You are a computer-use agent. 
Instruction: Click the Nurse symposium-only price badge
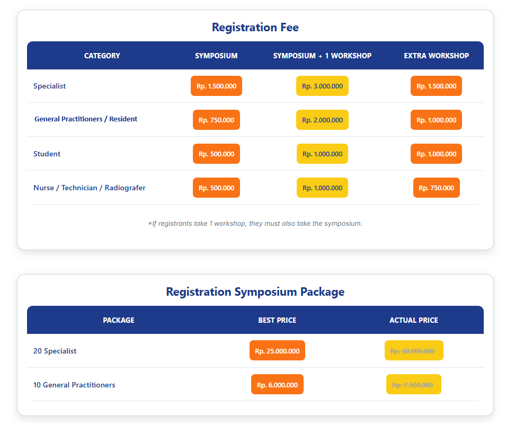[216, 188]
